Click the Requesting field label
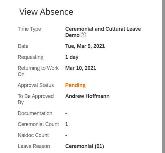This screenshot has height=153, width=165. 30,57
